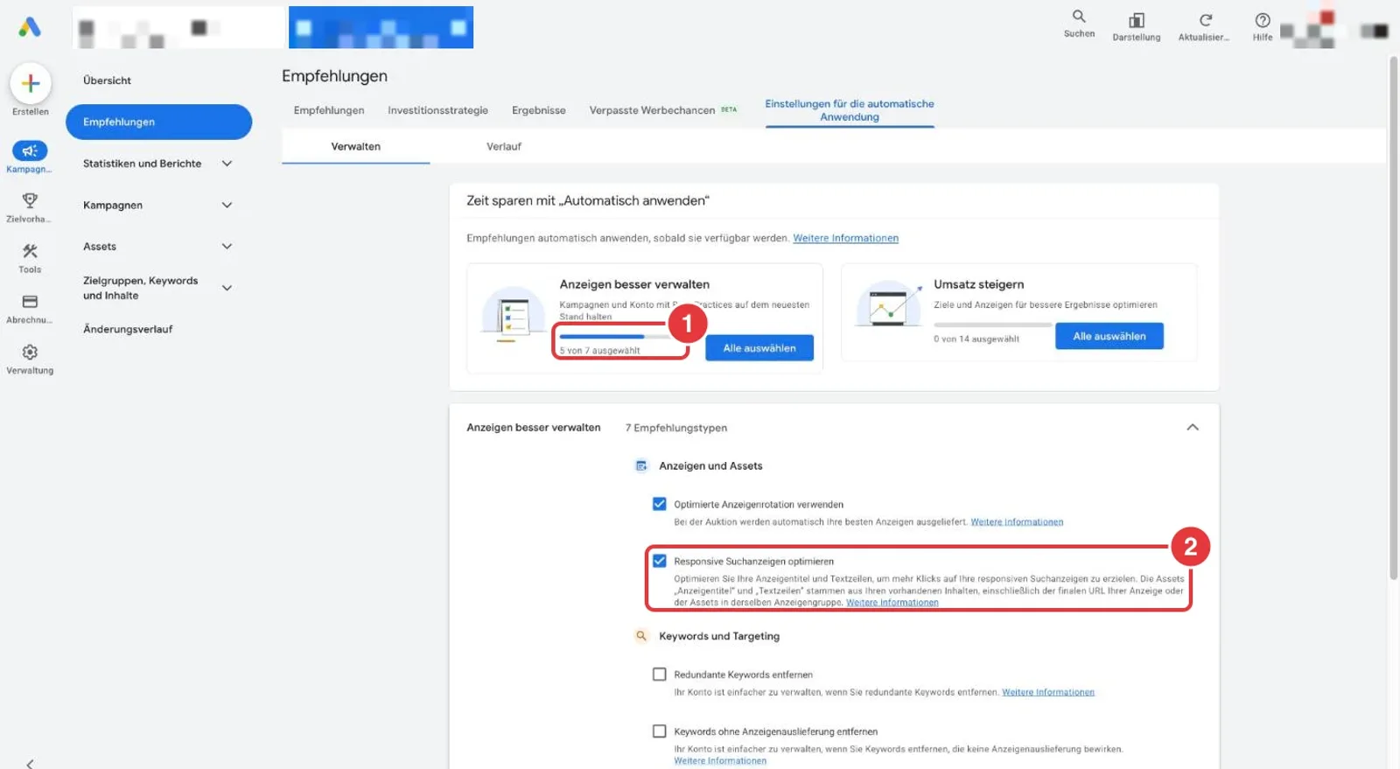Check Redundante Keywords entfernen

(x=660, y=674)
